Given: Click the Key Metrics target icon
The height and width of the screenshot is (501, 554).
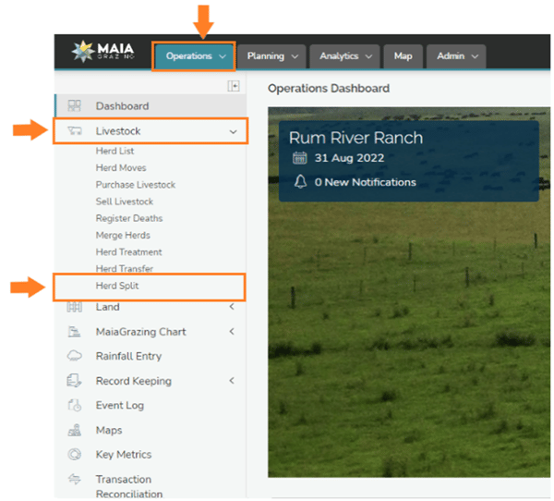Looking at the screenshot, I should coord(75,455).
